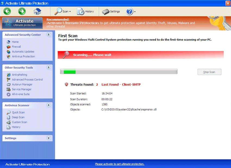Open the help question mark icon
This screenshot has width=231, height=168.
(x=130, y=11)
